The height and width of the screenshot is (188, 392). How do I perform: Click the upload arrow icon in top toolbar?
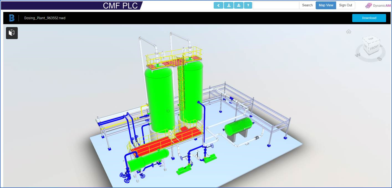pyautogui.click(x=239, y=5)
